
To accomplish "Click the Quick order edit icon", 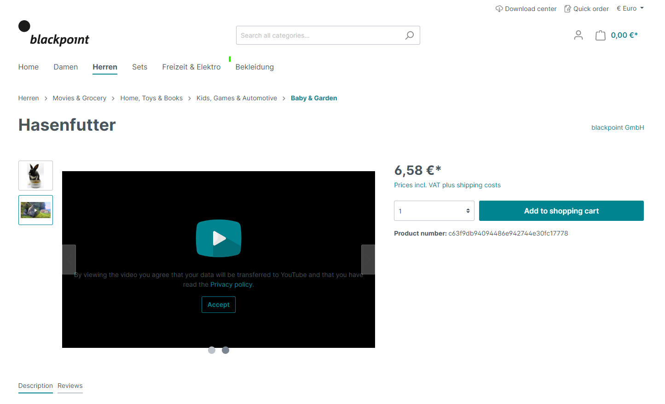I will [x=568, y=9].
